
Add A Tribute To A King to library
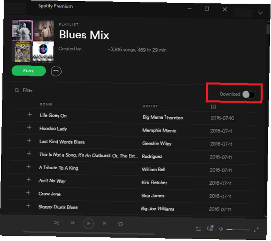coord(29,167)
